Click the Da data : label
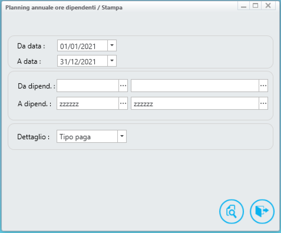Image resolution: width=281 pixels, height=233 pixels. click(31, 46)
